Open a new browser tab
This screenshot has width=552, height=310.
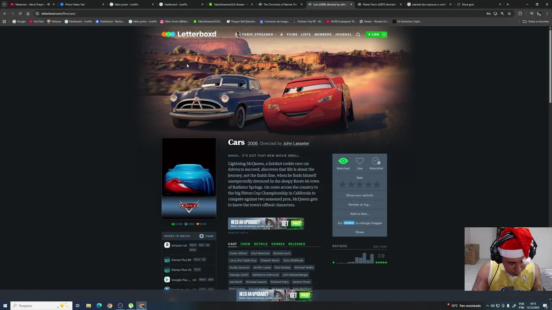pos(508,4)
